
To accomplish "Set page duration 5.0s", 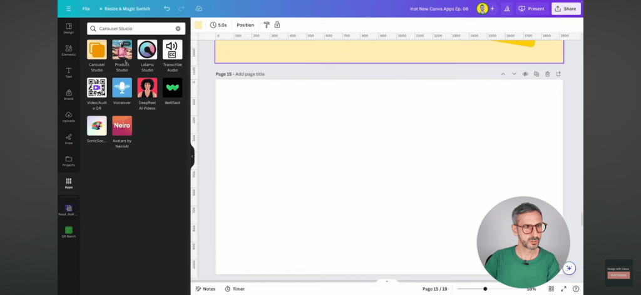I will [218, 25].
